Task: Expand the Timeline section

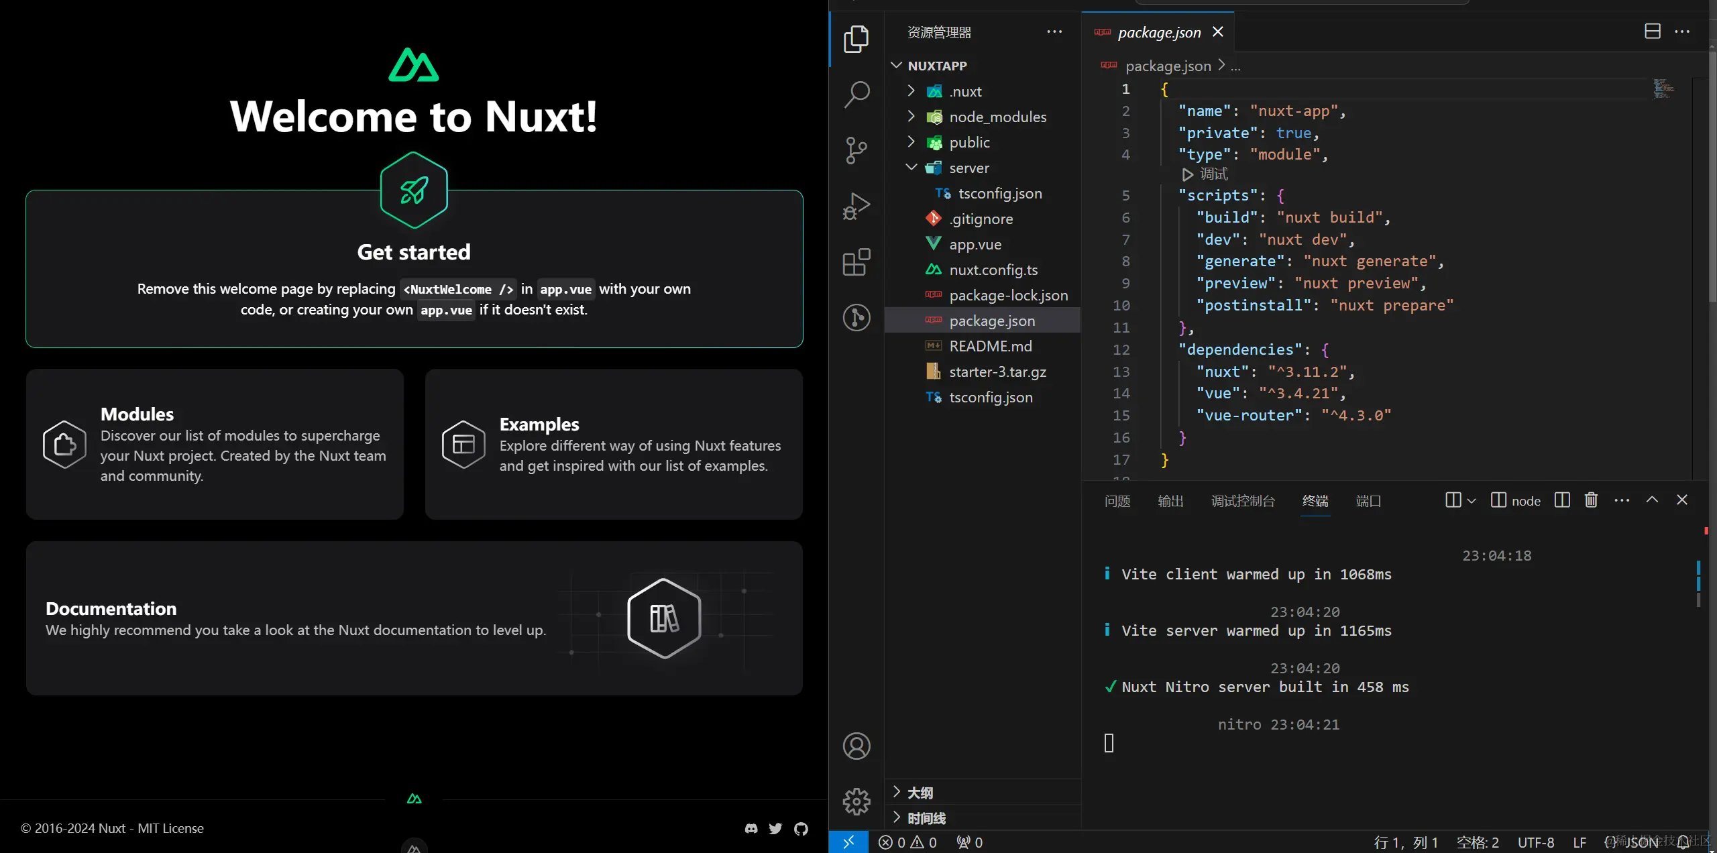Action: pyautogui.click(x=983, y=818)
